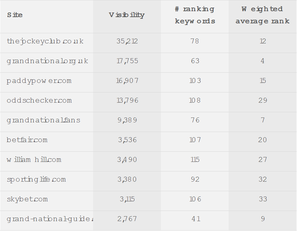Select oddschecker's keyword count 108
This screenshot has height=231, width=297.
(195, 101)
